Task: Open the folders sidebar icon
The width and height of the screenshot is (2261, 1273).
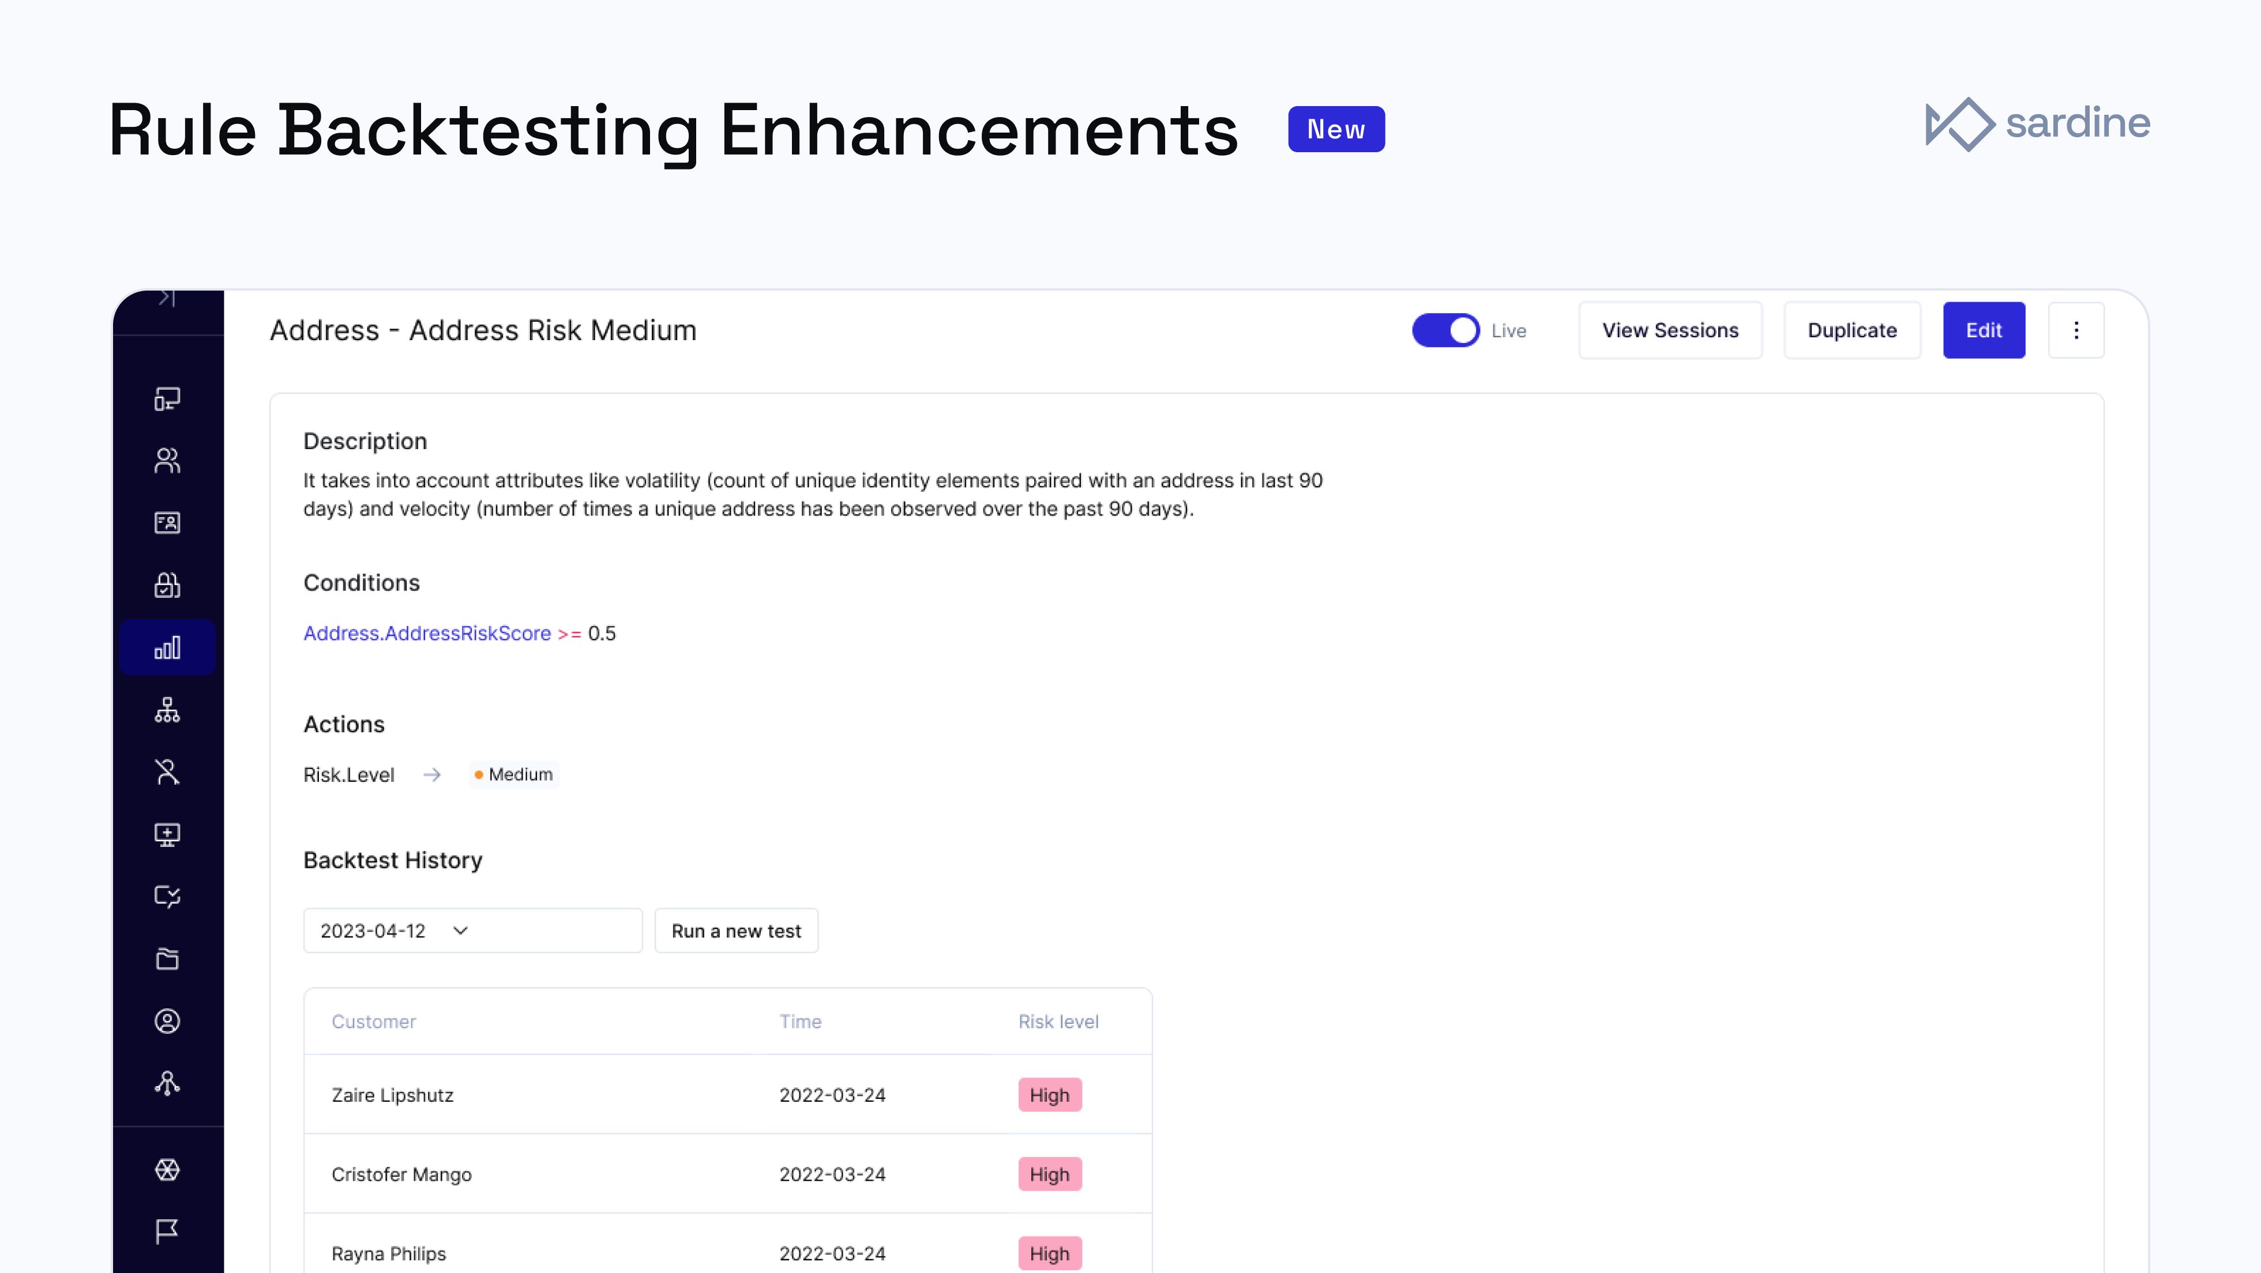Action: coord(167,959)
